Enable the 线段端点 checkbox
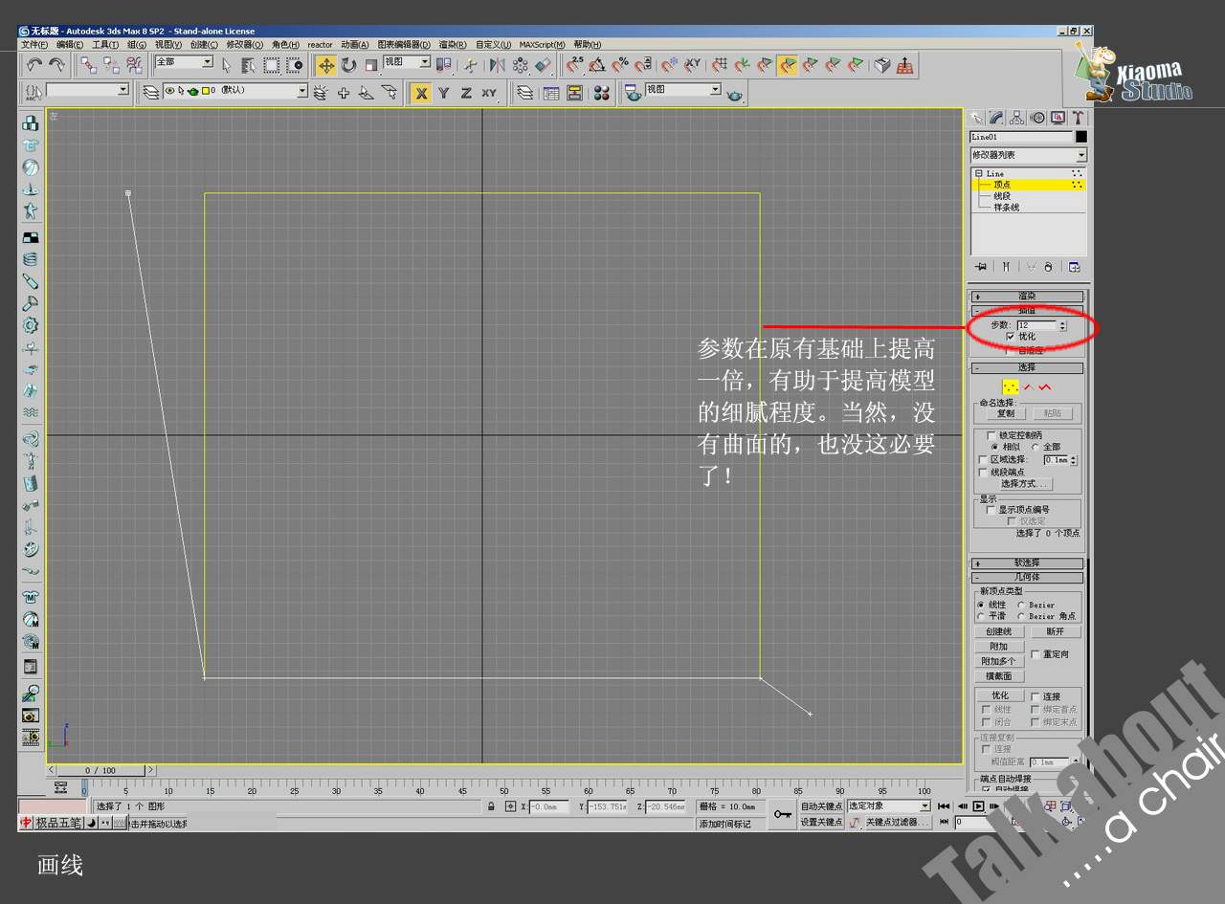The image size is (1225, 904). click(x=983, y=473)
